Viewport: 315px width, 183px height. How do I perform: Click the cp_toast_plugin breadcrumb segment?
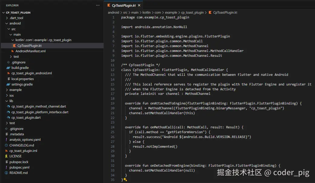pos(192,12)
